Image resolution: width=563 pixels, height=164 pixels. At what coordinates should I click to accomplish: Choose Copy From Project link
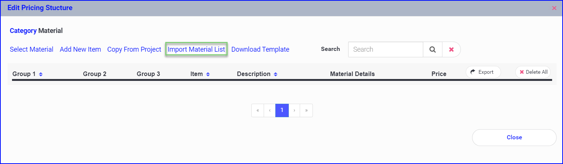[x=134, y=49]
